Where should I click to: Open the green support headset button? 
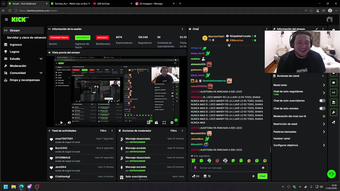(331, 174)
